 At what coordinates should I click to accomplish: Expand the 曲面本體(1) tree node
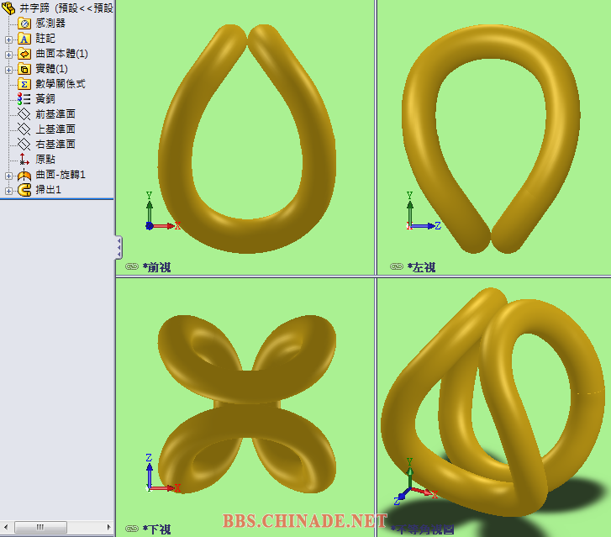[8, 55]
